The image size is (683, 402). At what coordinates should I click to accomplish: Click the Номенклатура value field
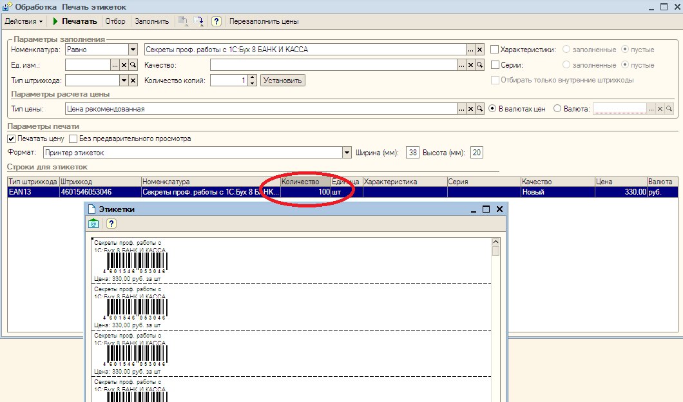point(305,50)
